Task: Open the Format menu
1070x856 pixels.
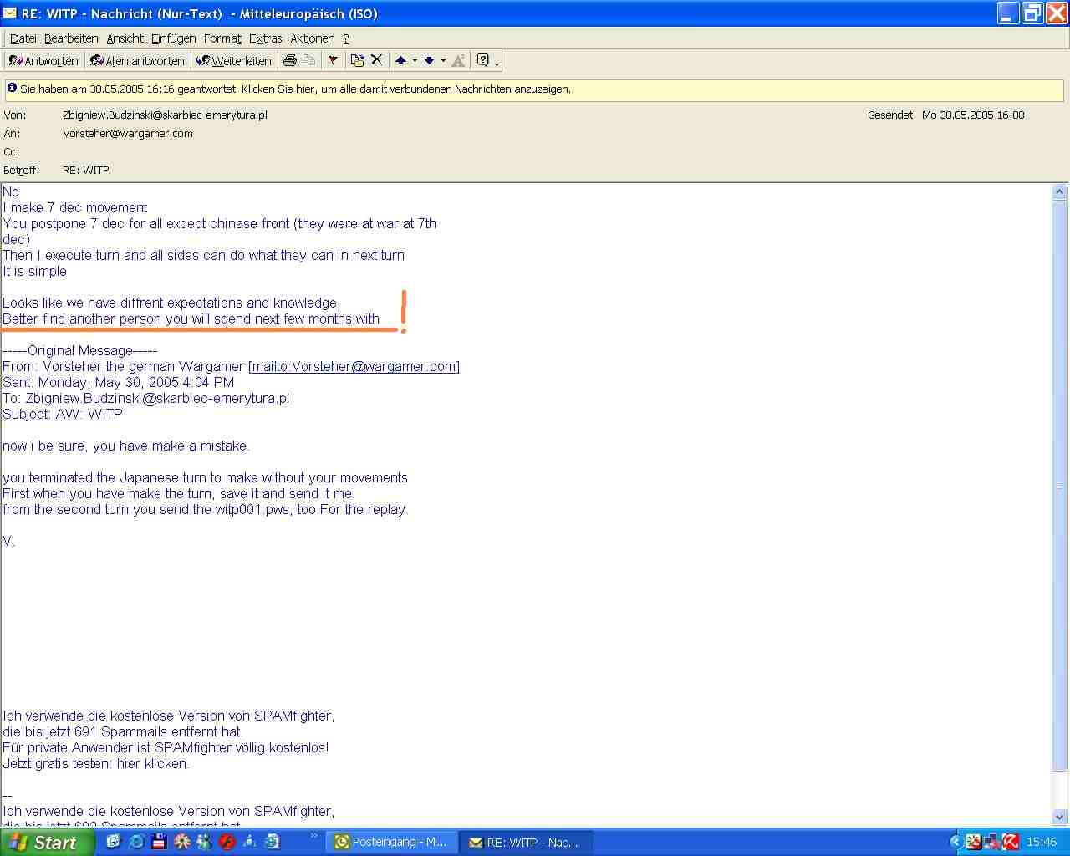Action: tap(222, 38)
